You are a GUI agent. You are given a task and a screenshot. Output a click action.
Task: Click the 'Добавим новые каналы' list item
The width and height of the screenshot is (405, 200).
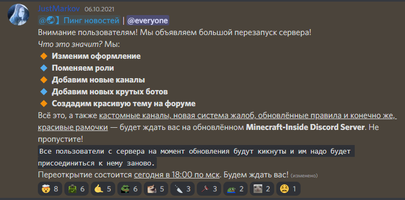tap(98, 80)
